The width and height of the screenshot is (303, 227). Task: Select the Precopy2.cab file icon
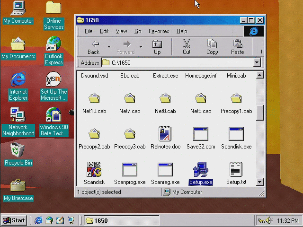coord(94,133)
